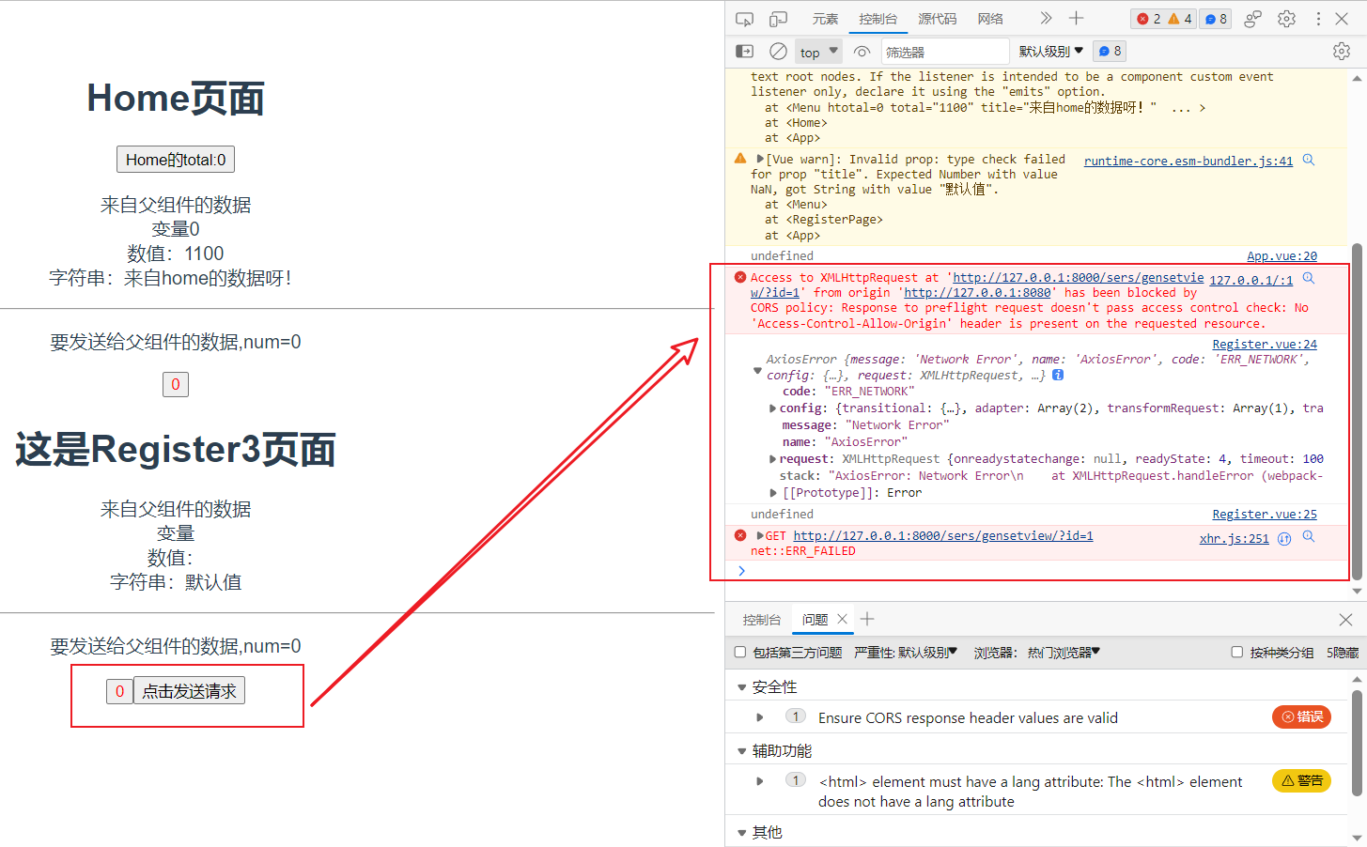The height and width of the screenshot is (847, 1367).
Task: Click the 筛选器 filter input field
Action: [x=943, y=52]
